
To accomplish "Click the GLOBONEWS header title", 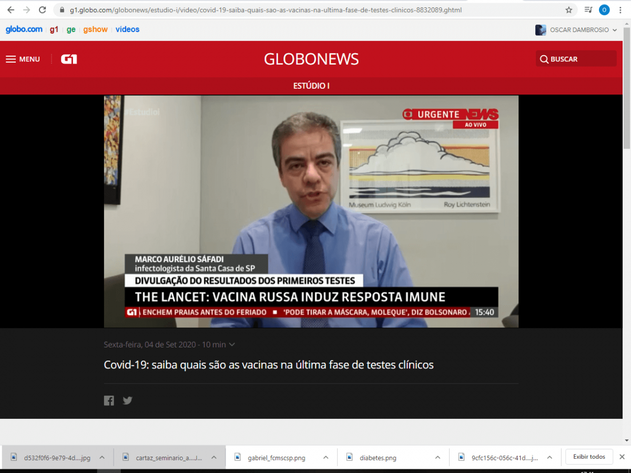I will 311,59.
